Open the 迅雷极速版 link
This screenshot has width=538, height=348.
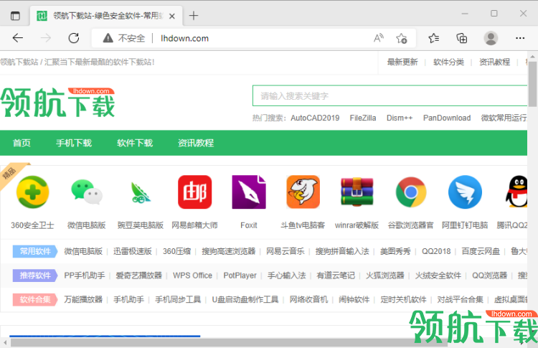point(133,251)
